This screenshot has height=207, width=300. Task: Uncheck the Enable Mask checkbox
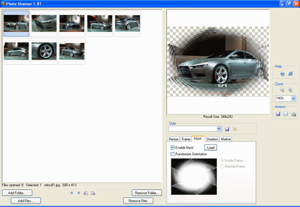172,148
